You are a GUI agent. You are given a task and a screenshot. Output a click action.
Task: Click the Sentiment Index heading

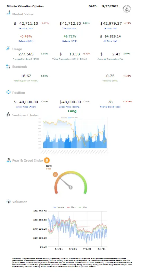pos(25,115)
